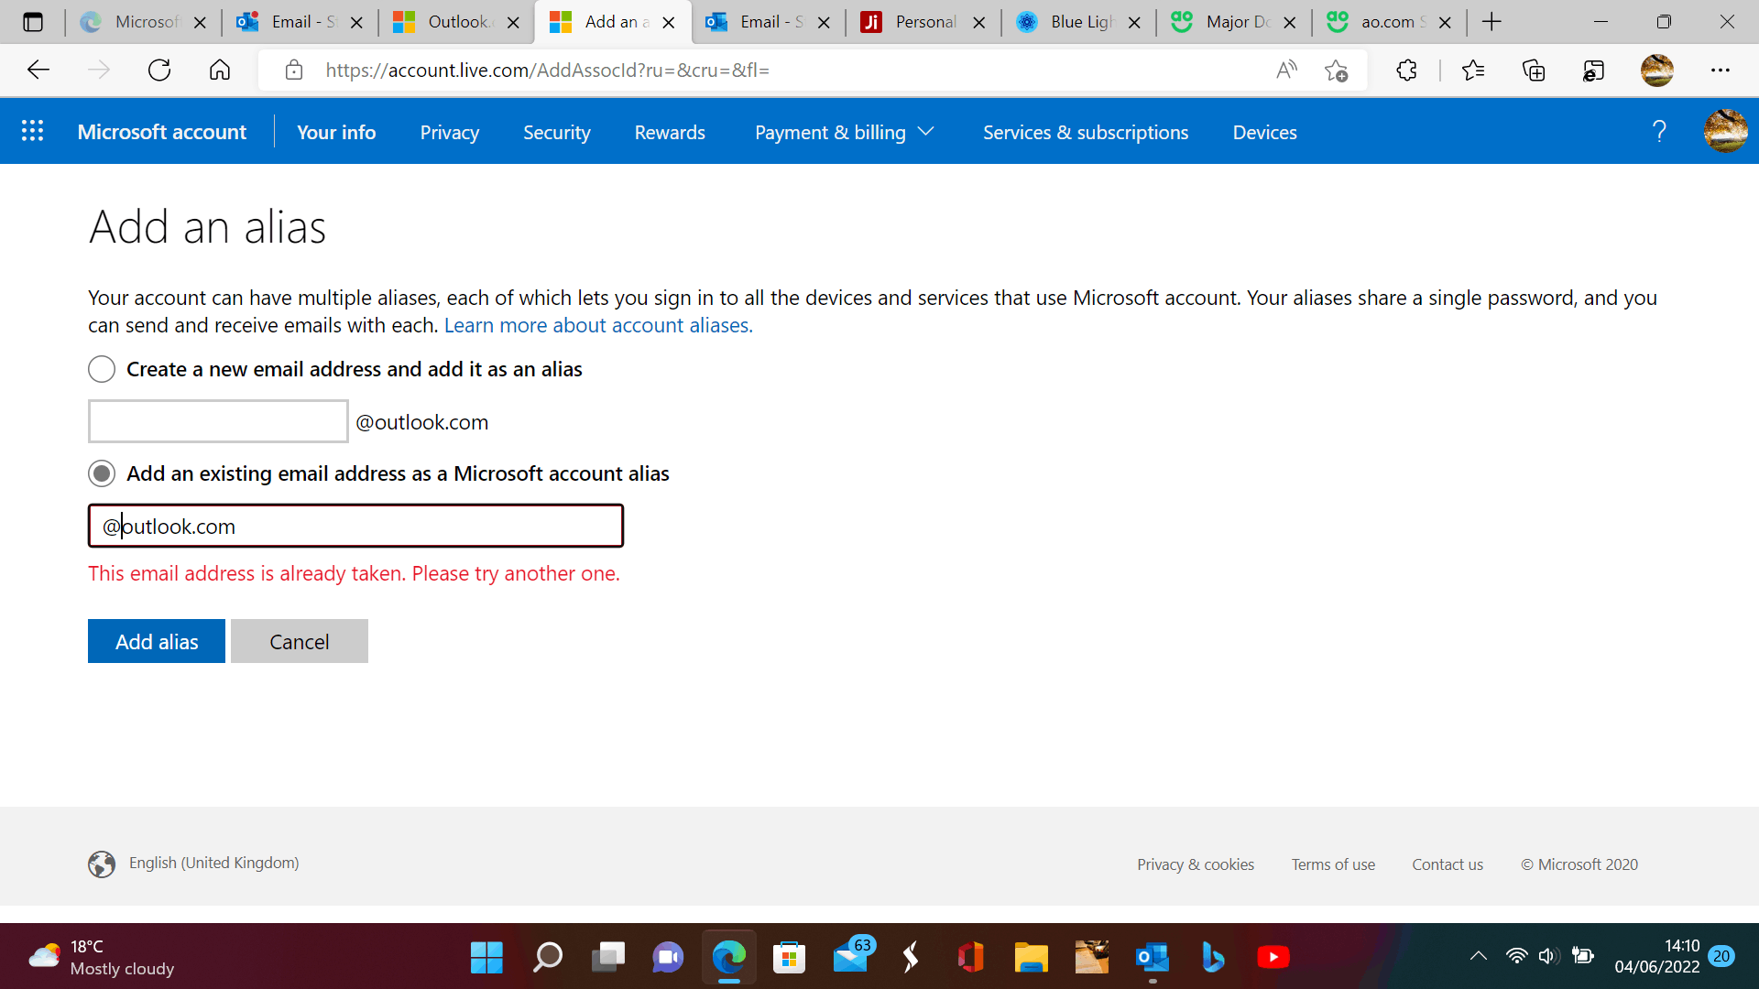Open Windows Start menu

486,958
